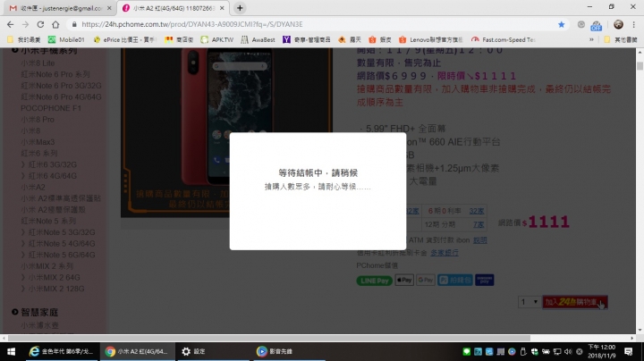Open the Yahoo 奇摩 bookmark
Screen dimensions: 644x361
pyautogui.click(x=307, y=40)
